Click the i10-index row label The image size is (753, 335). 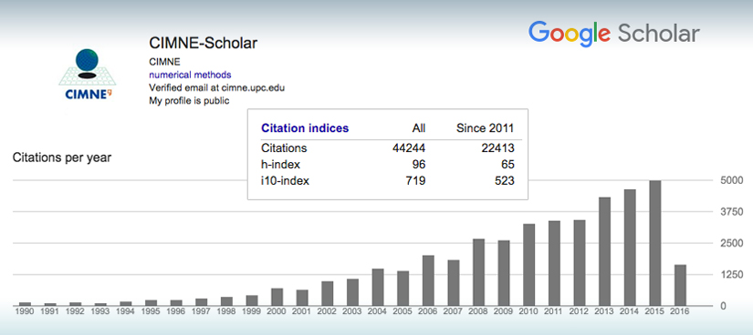[286, 181]
